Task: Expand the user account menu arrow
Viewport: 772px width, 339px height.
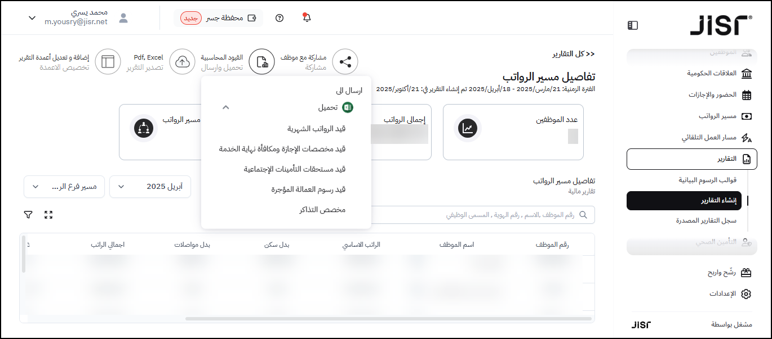Action: pyautogui.click(x=32, y=18)
